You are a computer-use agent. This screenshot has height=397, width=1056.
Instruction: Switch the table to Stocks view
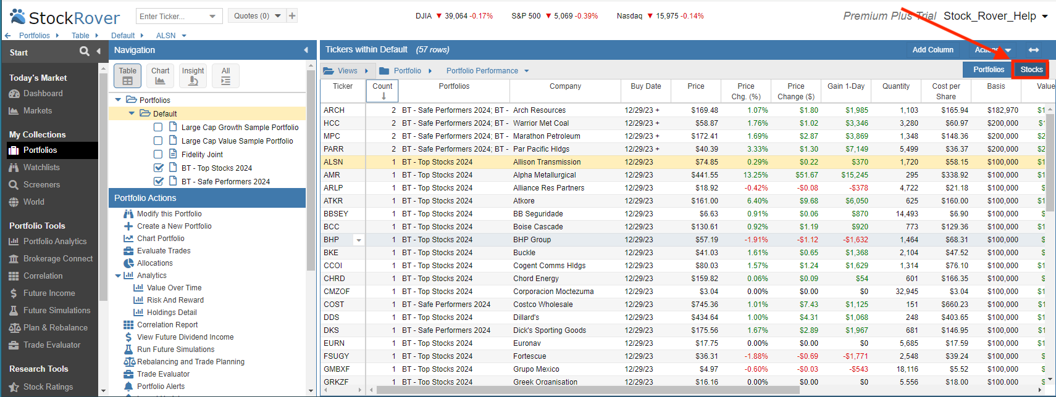click(1031, 70)
